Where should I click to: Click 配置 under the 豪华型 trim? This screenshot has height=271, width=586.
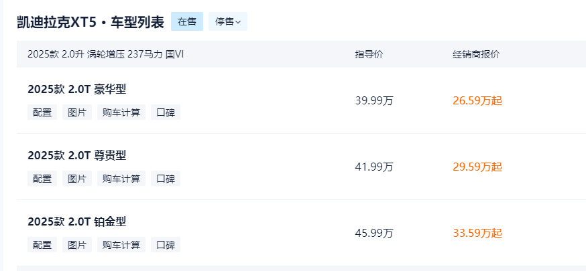click(x=42, y=112)
